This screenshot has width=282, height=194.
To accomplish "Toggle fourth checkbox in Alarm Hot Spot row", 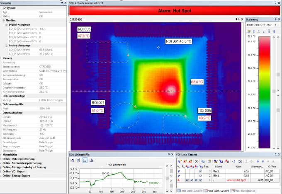I will (x=201, y=180).
